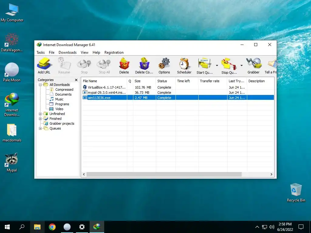Sort by the Last Try column header
311x233 pixels.
[x=237, y=81]
